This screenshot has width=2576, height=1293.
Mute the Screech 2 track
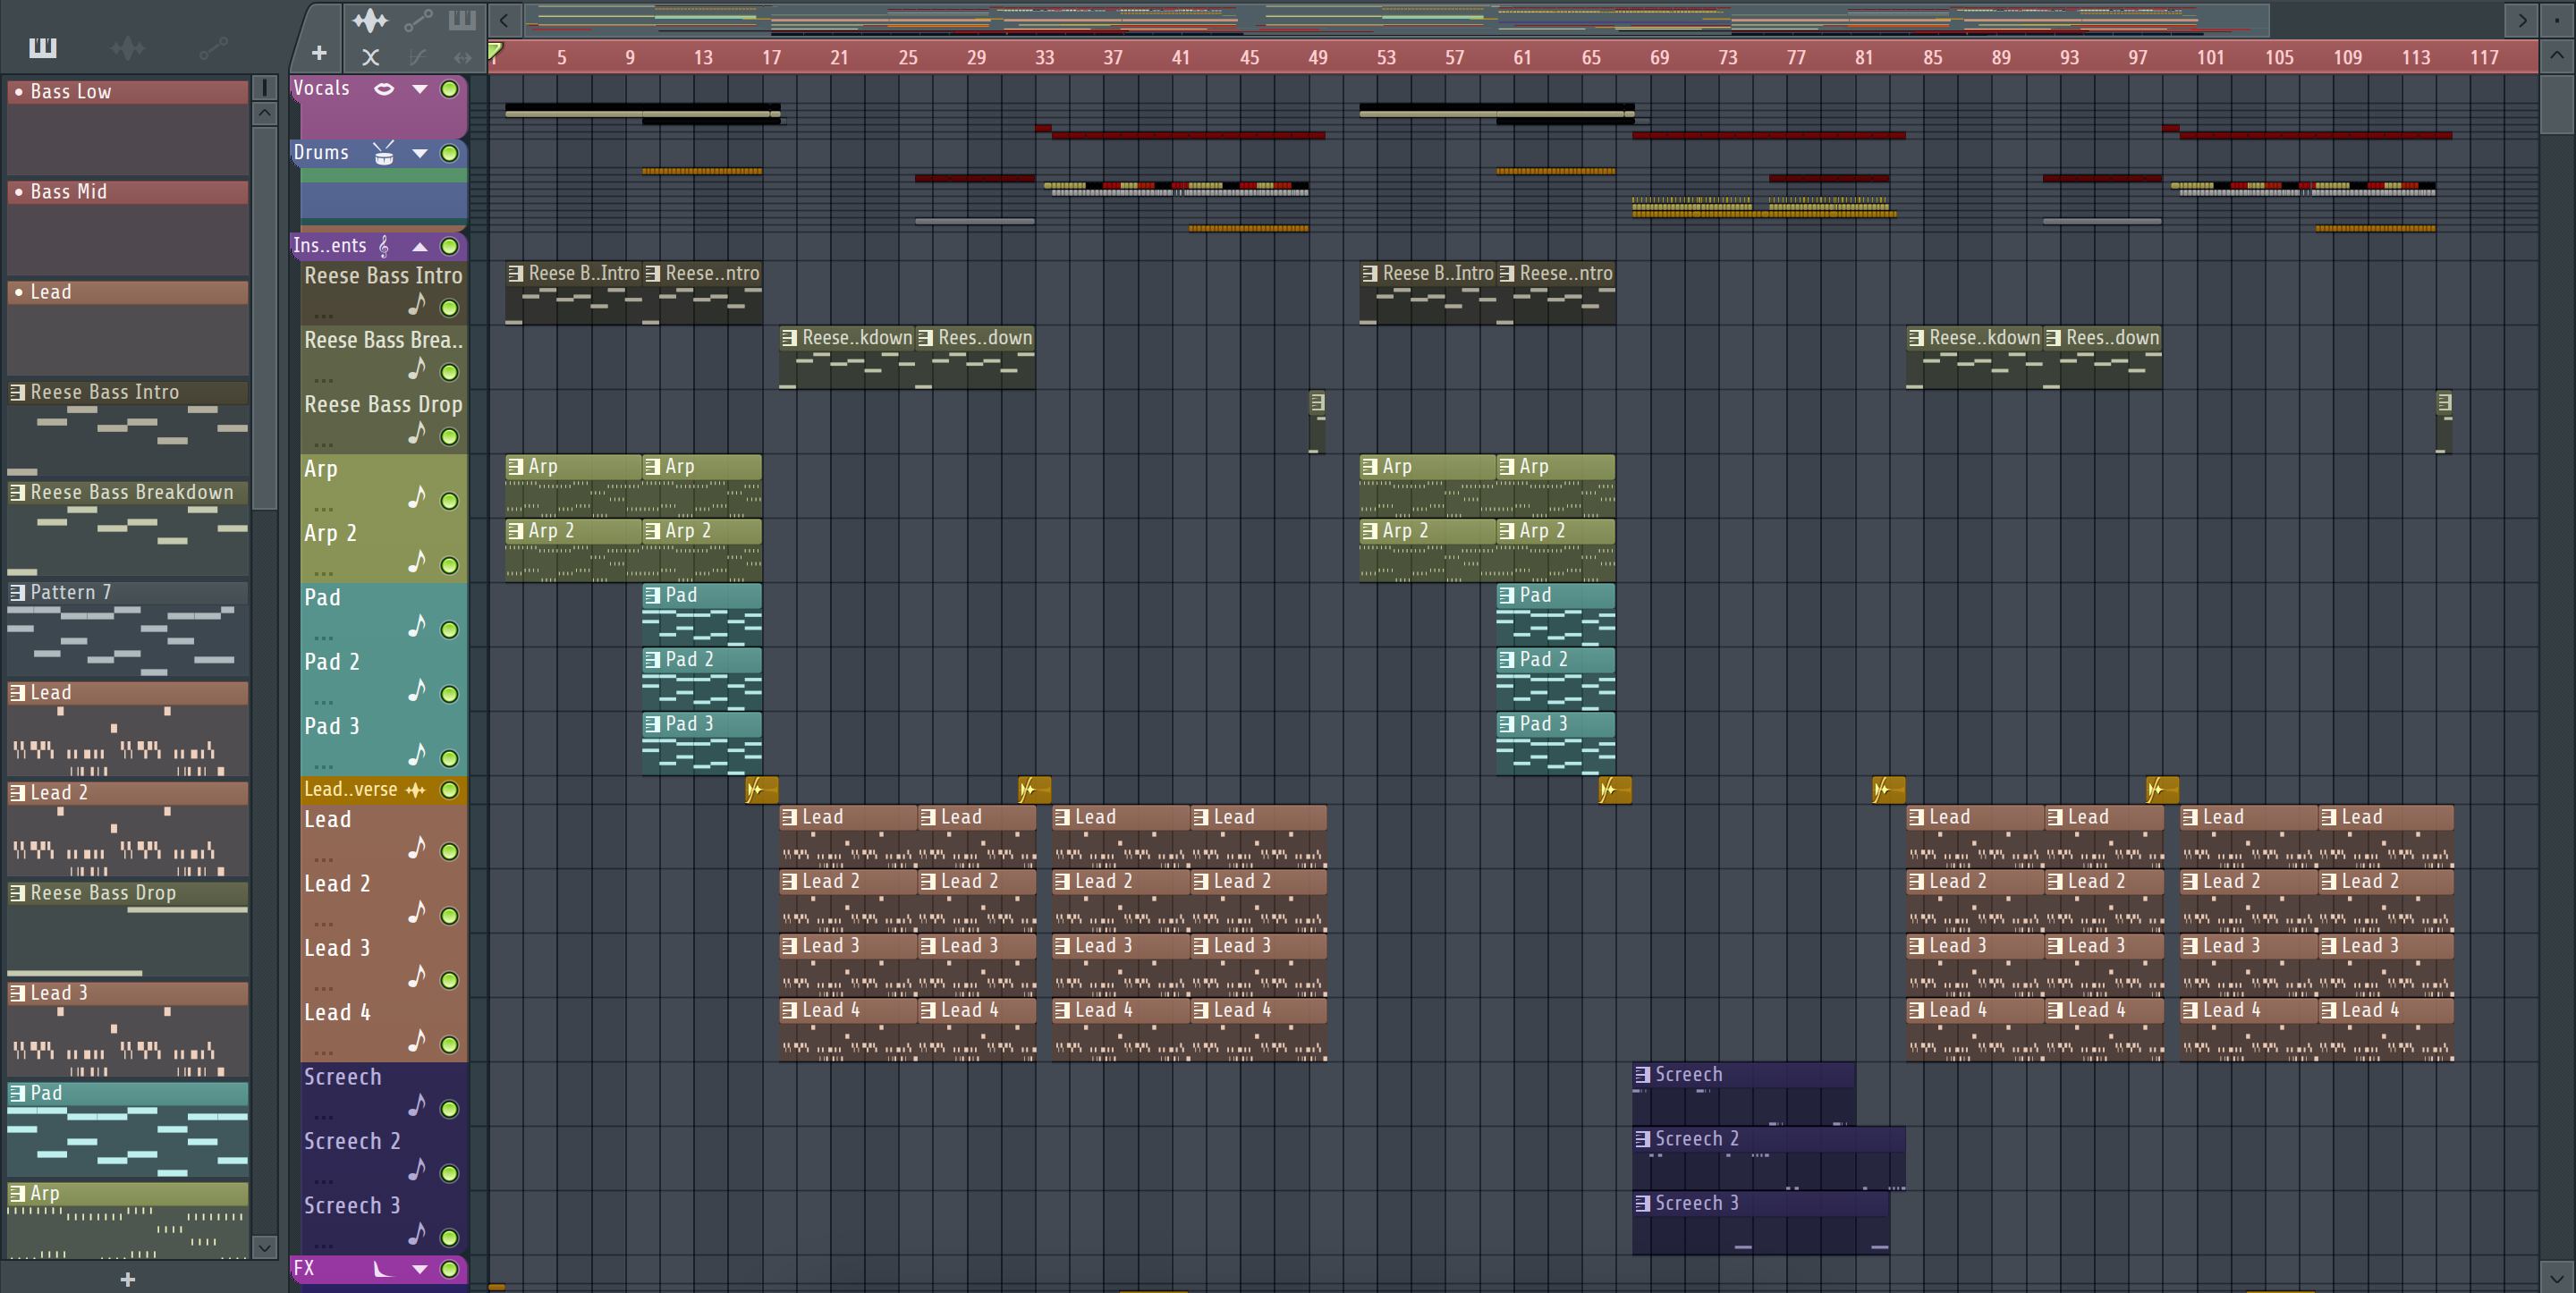[450, 1173]
